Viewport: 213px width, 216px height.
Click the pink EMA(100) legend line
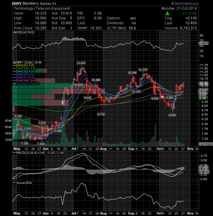coord(14,81)
